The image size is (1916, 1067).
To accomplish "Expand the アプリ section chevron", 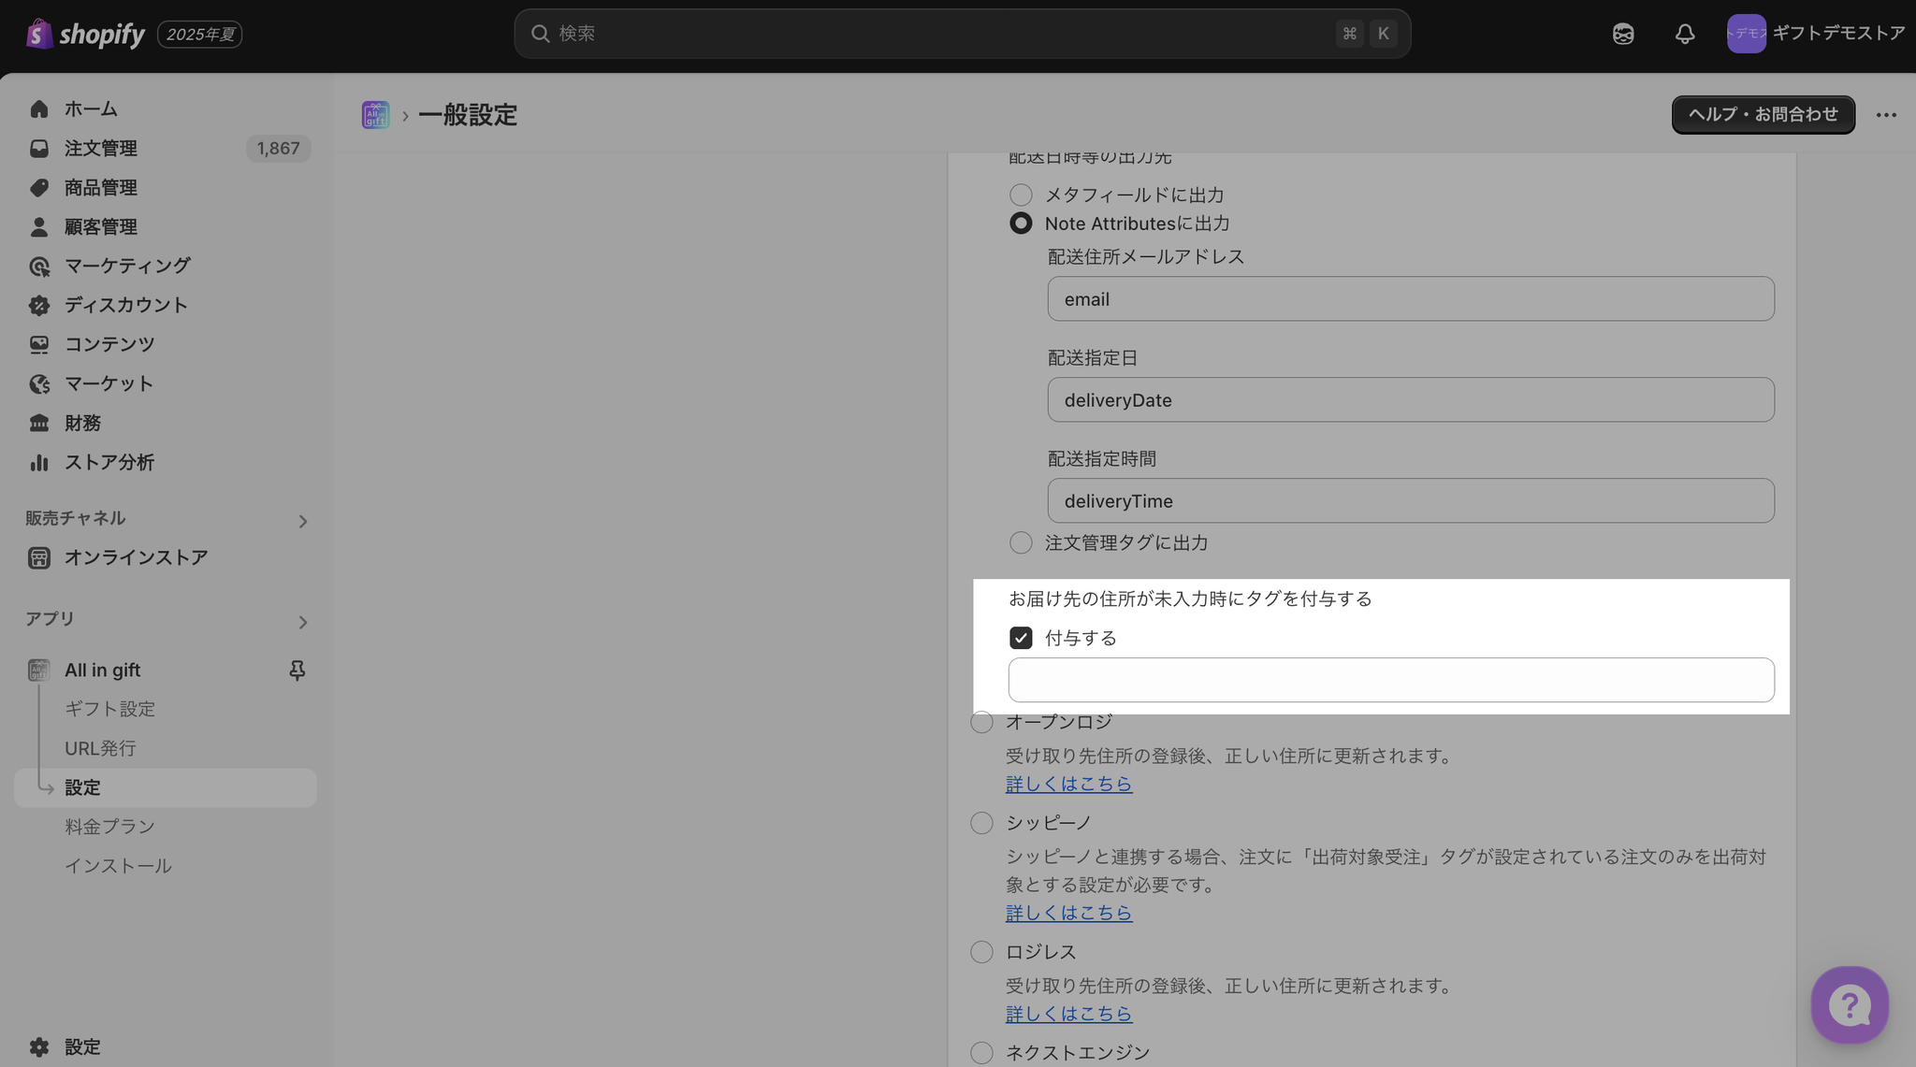I will pos(302,622).
